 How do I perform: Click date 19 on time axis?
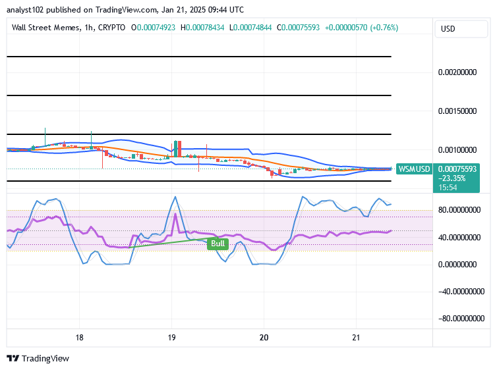click(171, 338)
